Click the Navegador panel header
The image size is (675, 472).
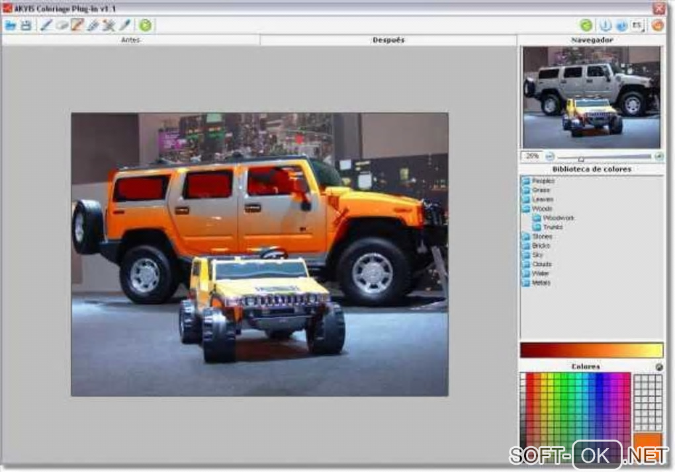point(592,40)
